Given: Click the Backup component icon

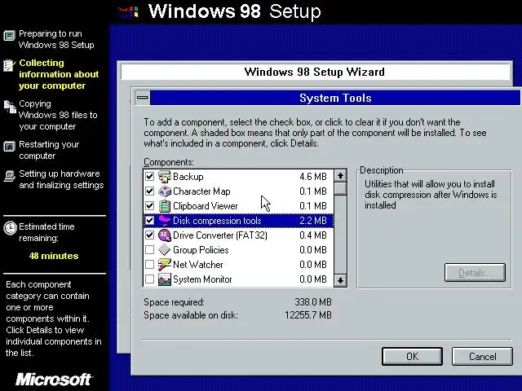Looking at the screenshot, I should [165, 177].
